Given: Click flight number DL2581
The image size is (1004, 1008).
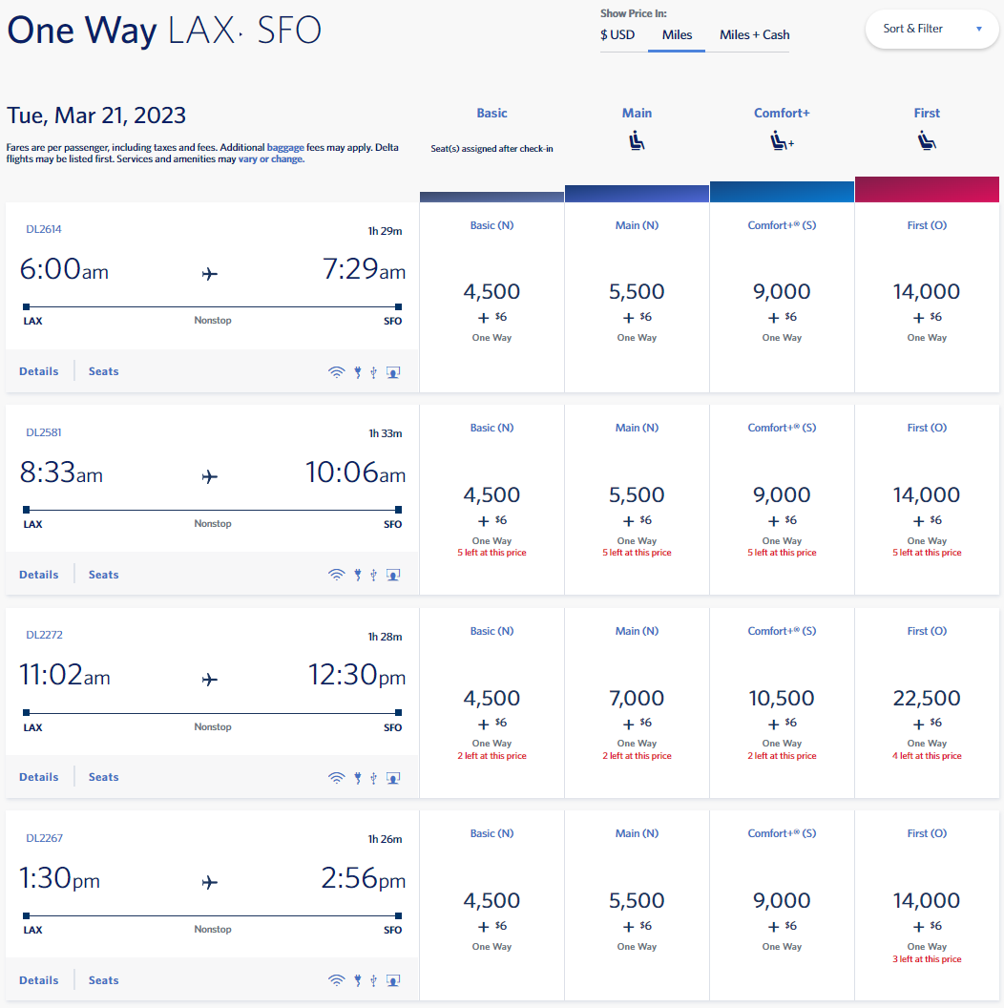Looking at the screenshot, I should coord(44,432).
